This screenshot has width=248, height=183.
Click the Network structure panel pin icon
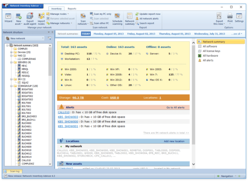pos(52,32)
